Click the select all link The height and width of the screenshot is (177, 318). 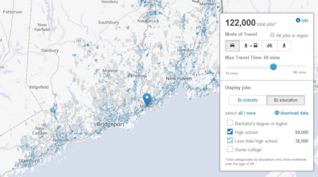point(240,113)
